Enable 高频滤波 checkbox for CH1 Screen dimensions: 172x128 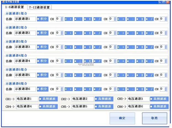click(41, 99)
